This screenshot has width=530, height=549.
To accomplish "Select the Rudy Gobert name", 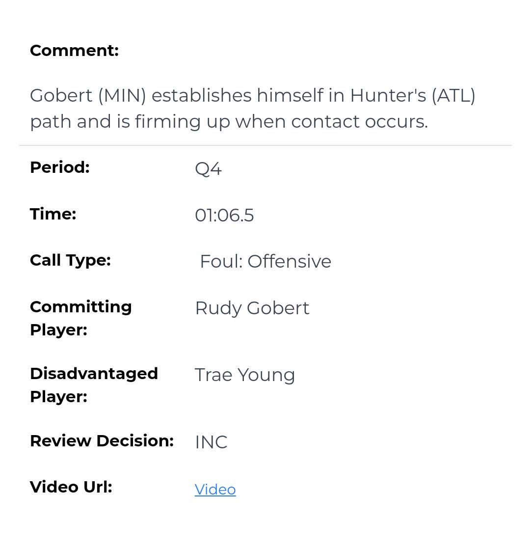I will [252, 308].
